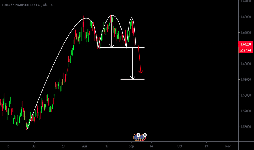Click the 1.57000 price axis label
This screenshot has height=150, width=254.
246,111
